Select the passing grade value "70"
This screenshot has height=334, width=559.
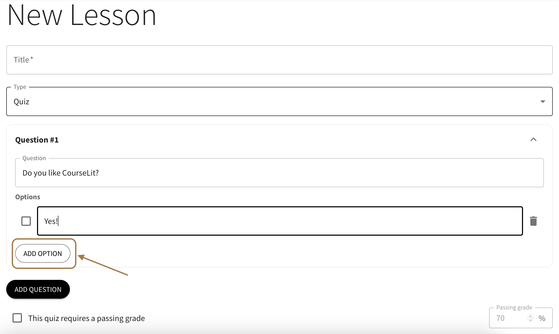501,318
